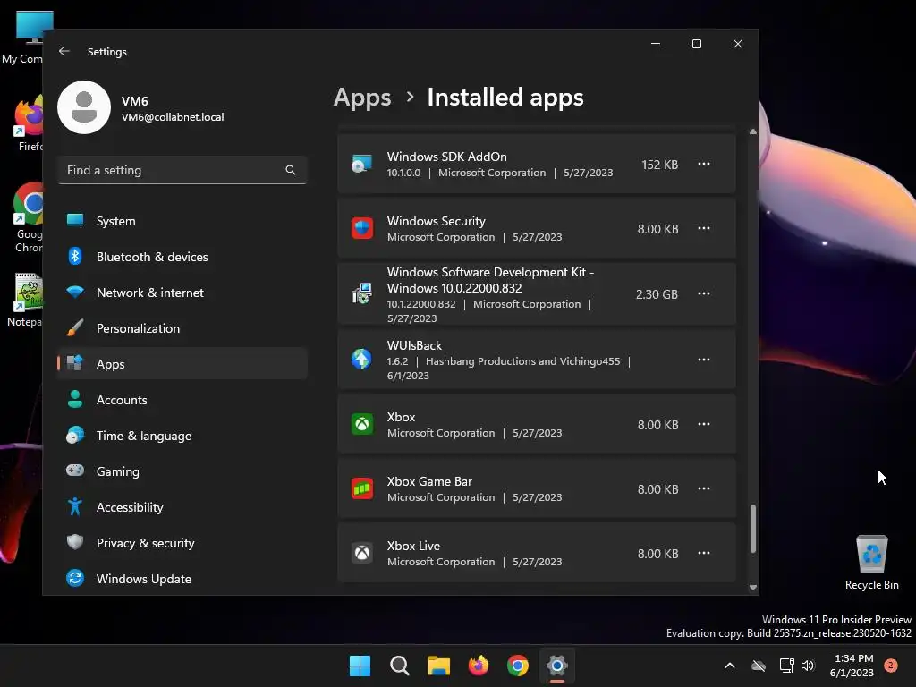Open more options for Windows Security

[x=704, y=228]
